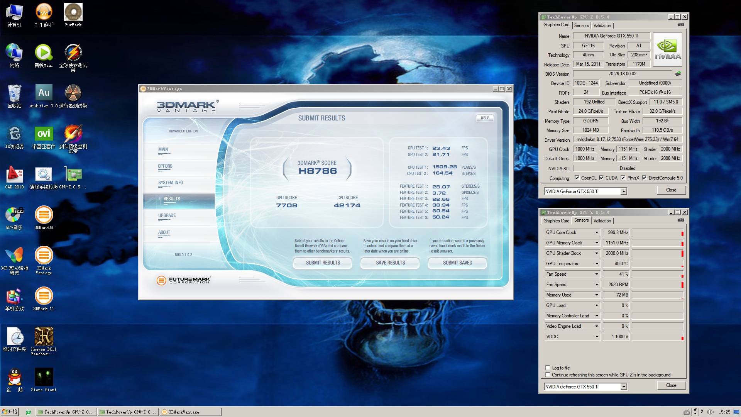Expand the GPU Temperature sensor dropdown
741x417 pixels.
(x=597, y=264)
